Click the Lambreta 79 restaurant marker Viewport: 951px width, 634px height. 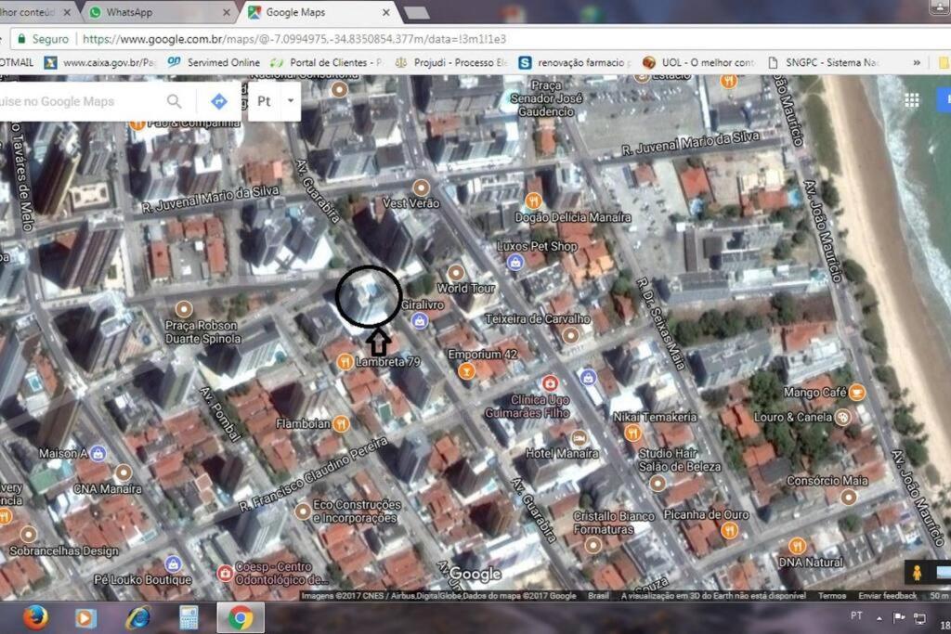pos(345,362)
